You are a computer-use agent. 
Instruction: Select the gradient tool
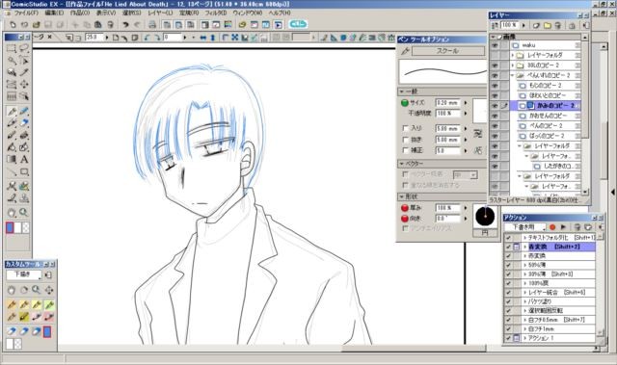[12, 160]
